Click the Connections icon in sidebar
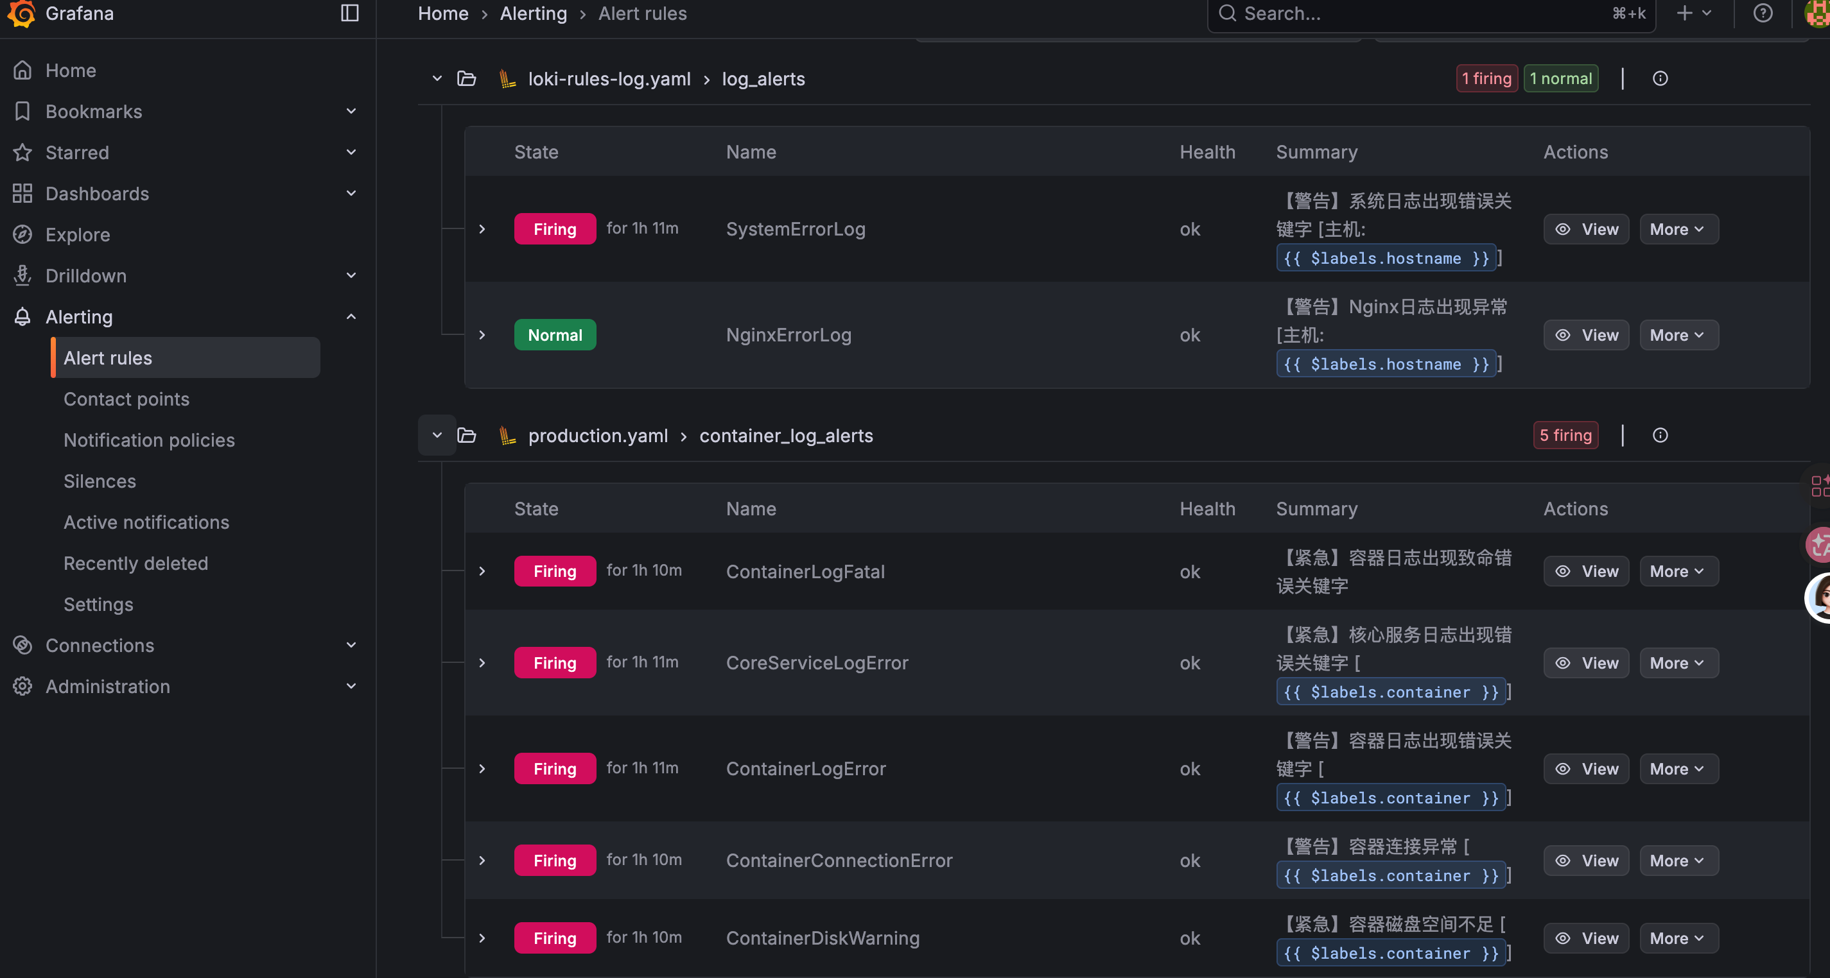This screenshot has width=1830, height=978. pyautogui.click(x=22, y=645)
